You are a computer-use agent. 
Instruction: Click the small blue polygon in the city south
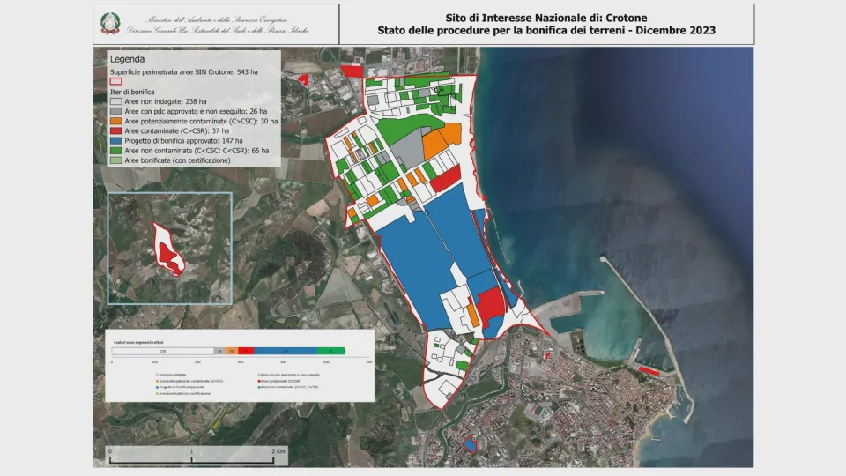click(470, 444)
